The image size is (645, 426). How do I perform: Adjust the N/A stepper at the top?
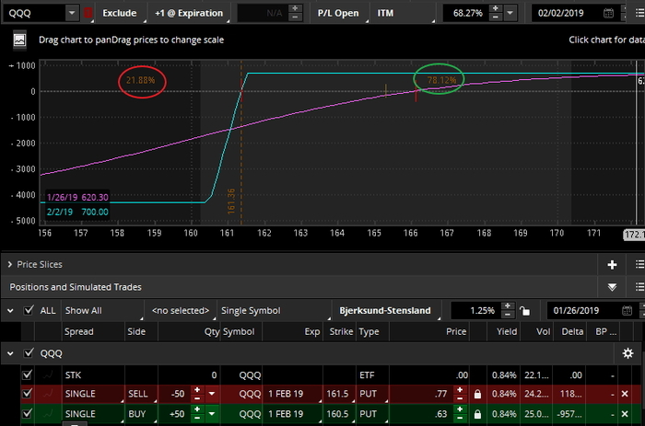tap(295, 13)
